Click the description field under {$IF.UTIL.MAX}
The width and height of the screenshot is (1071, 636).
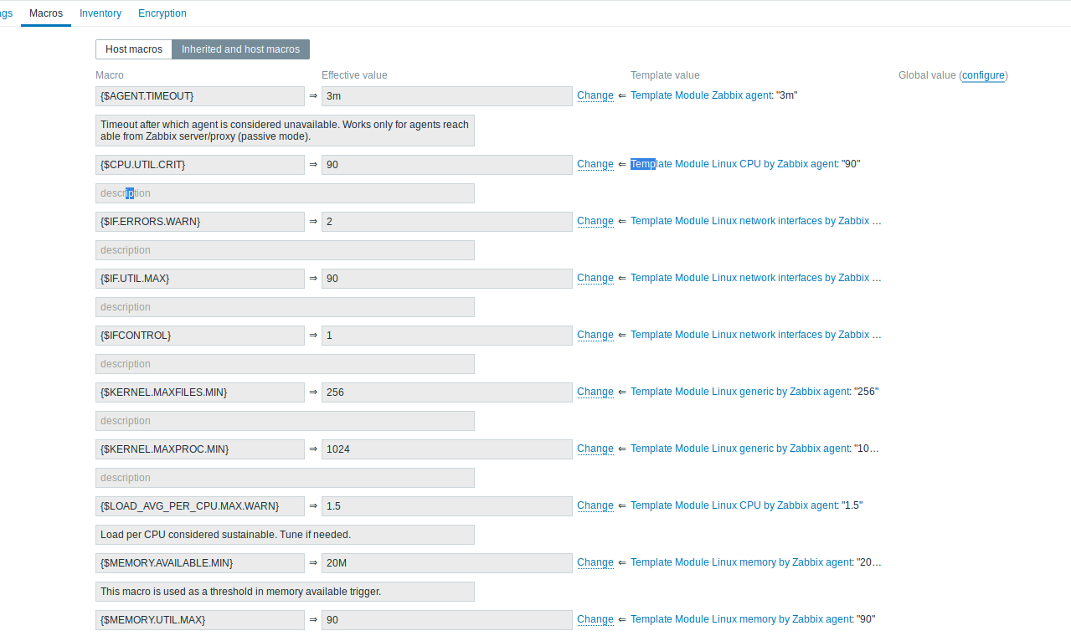(x=285, y=306)
